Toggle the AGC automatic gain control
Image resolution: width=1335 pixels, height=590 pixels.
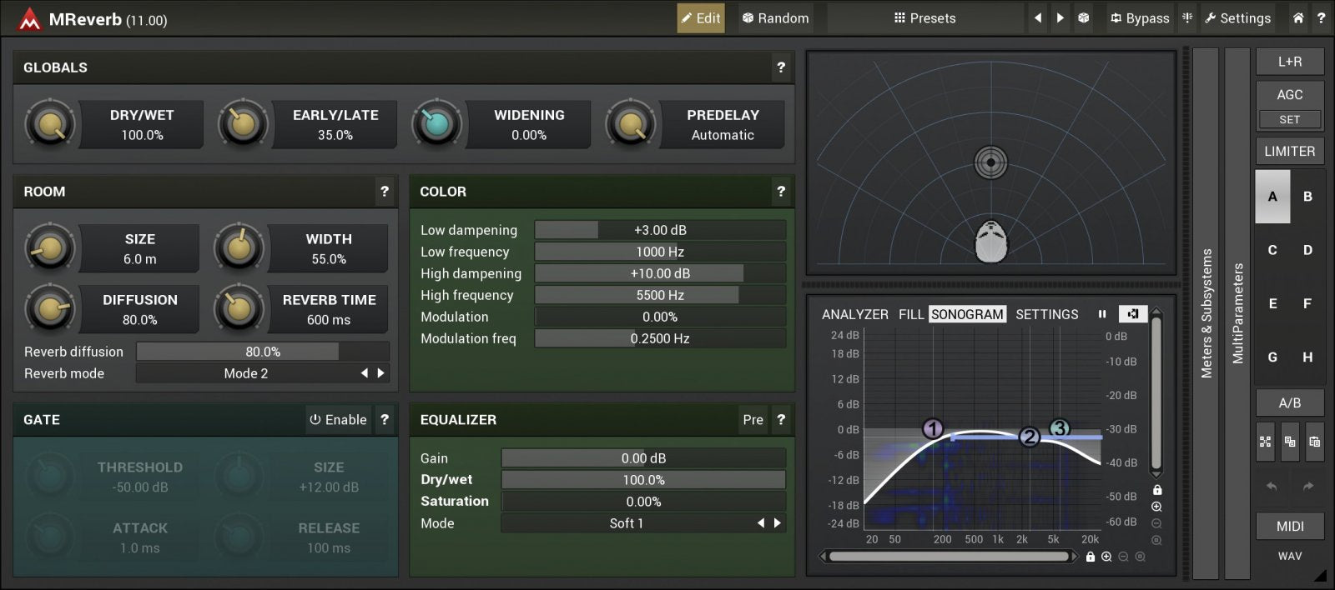pos(1290,95)
